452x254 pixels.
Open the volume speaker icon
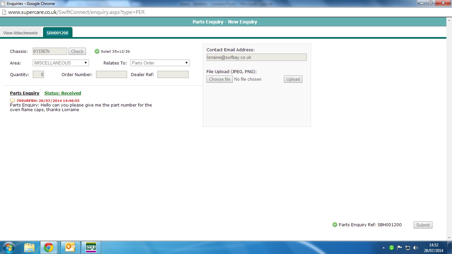[416, 248]
